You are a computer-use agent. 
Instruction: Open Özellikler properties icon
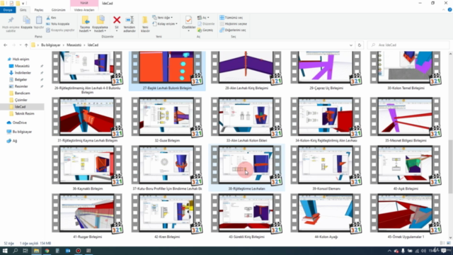coord(188,21)
